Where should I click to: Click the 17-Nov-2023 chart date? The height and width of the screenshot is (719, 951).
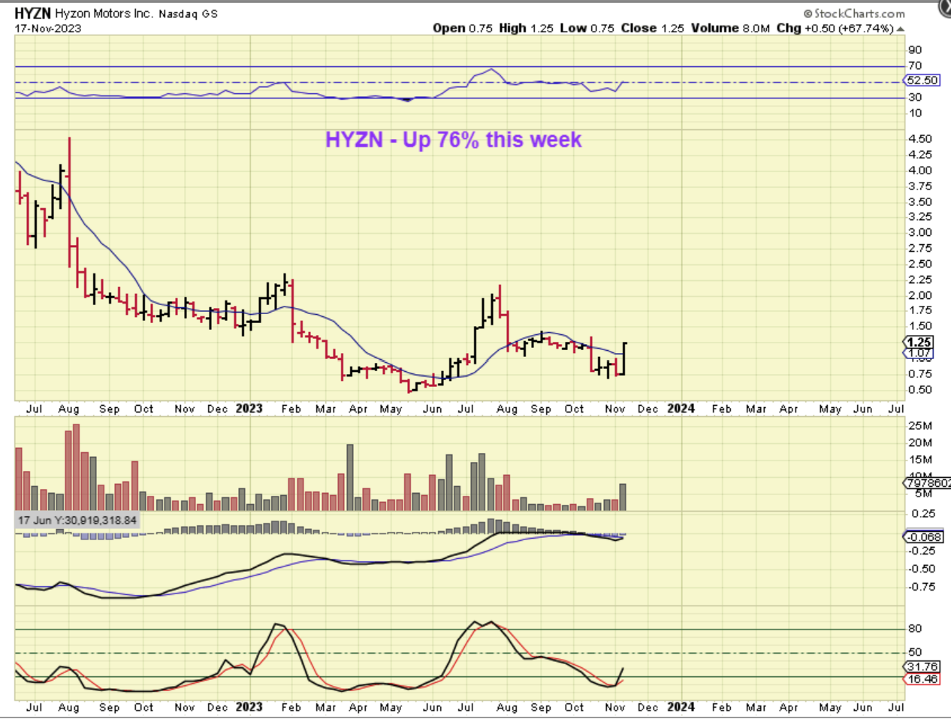[x=48, y=29]
